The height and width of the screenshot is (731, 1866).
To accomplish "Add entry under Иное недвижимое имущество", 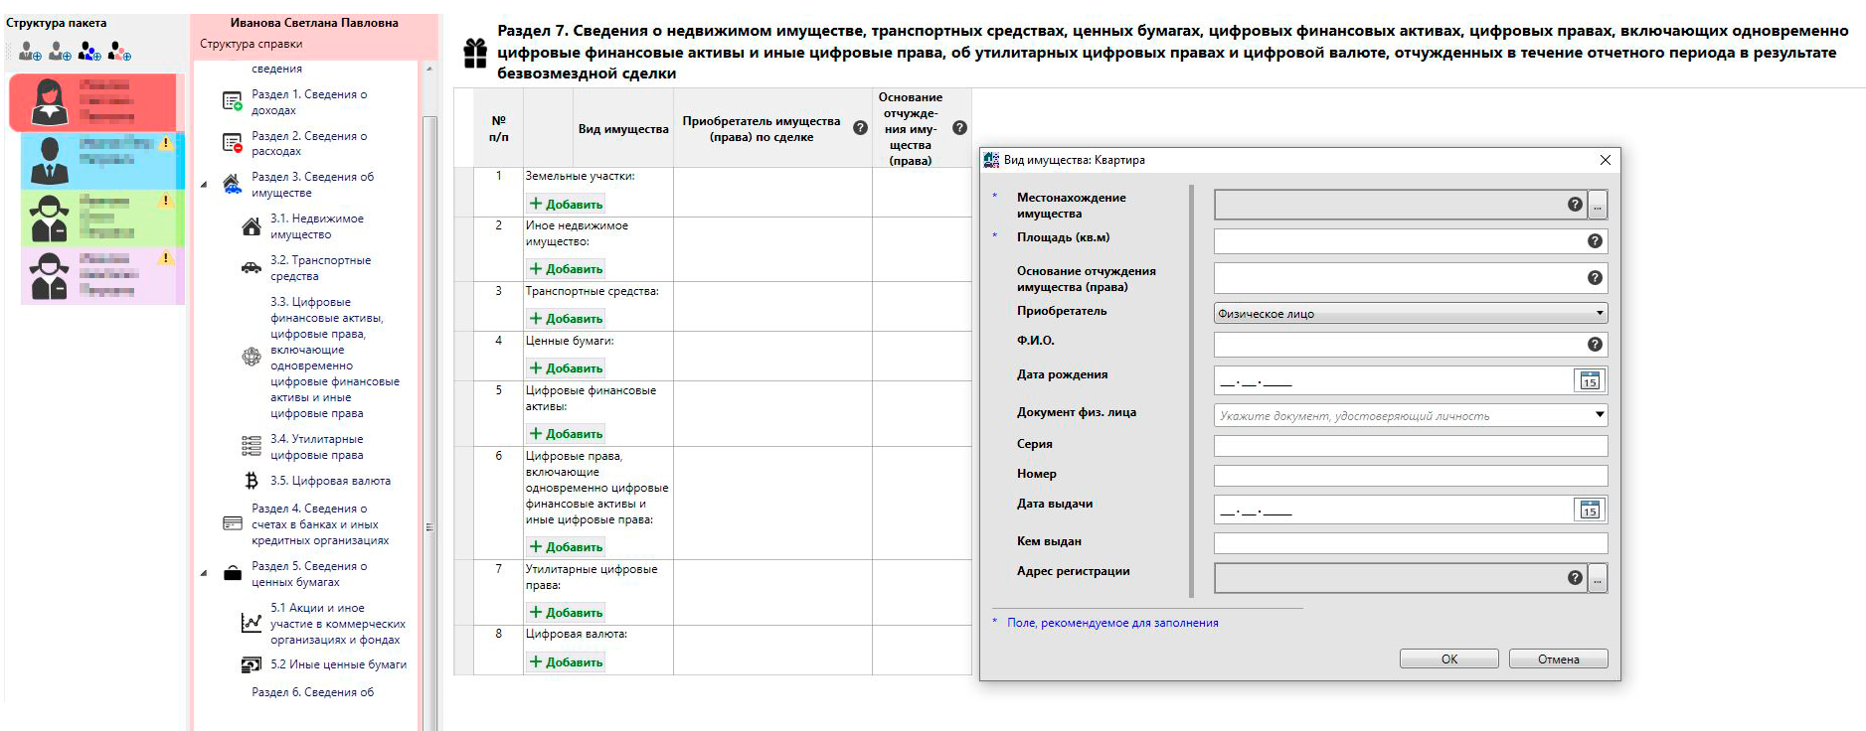I will [x=566, y=268].
